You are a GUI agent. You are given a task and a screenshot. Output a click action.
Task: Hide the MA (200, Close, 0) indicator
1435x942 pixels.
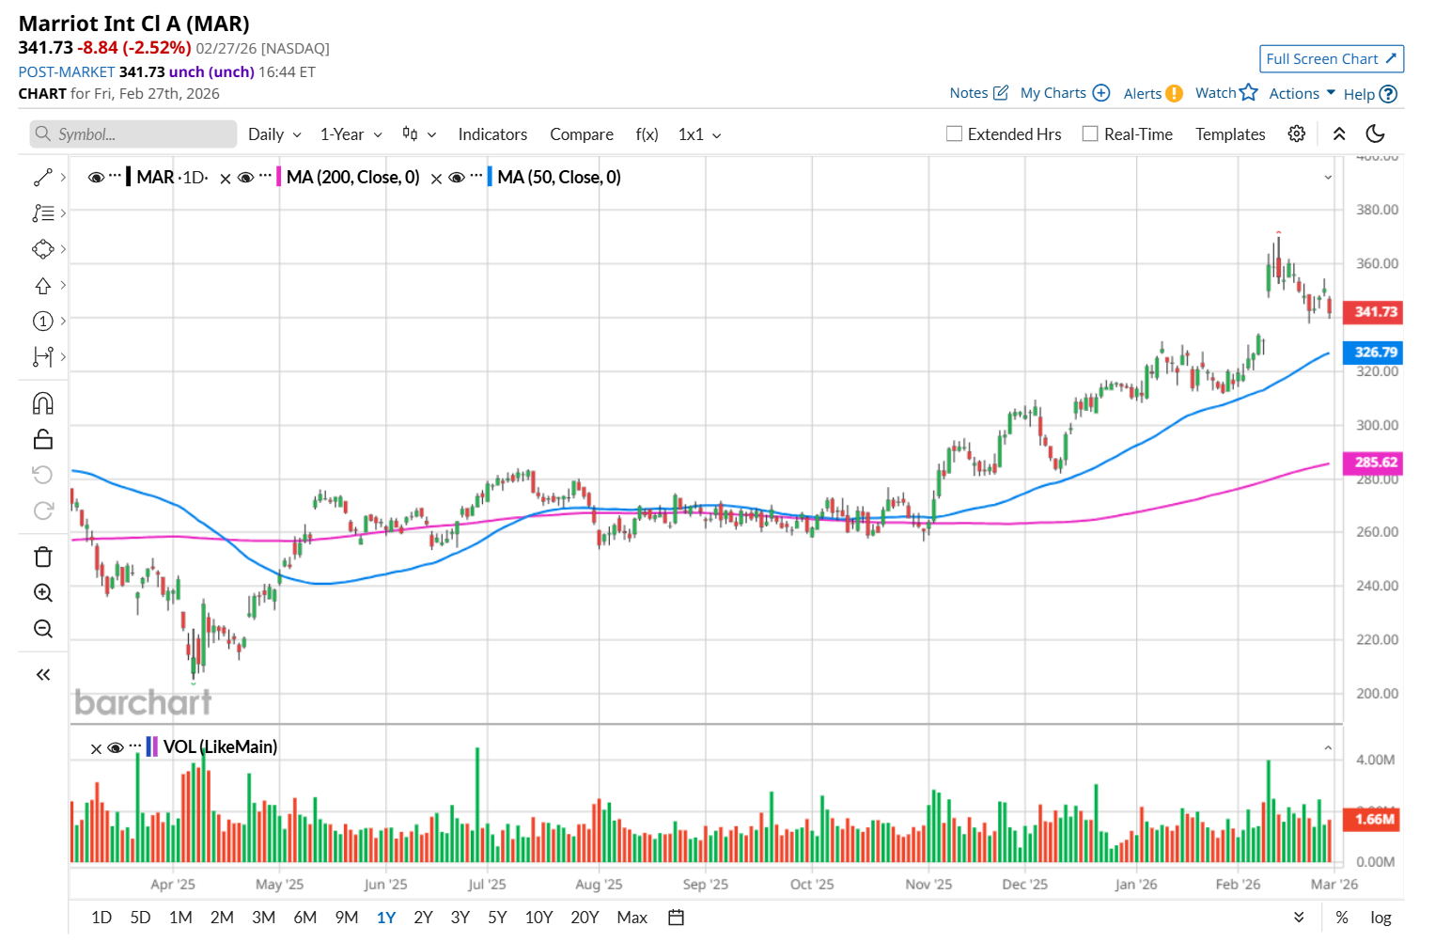246,178
